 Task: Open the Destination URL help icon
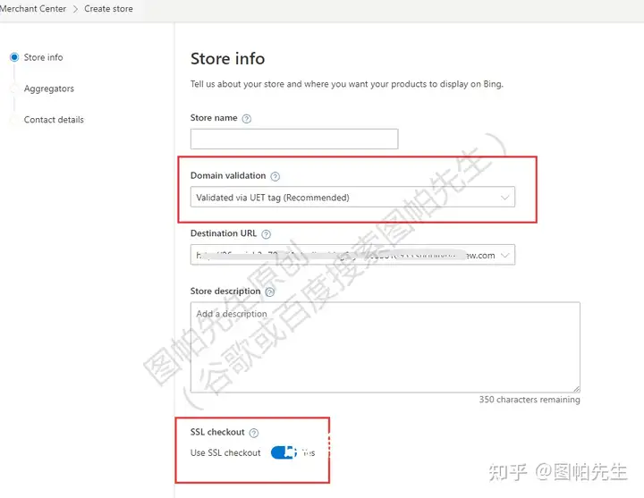(267, 234)
